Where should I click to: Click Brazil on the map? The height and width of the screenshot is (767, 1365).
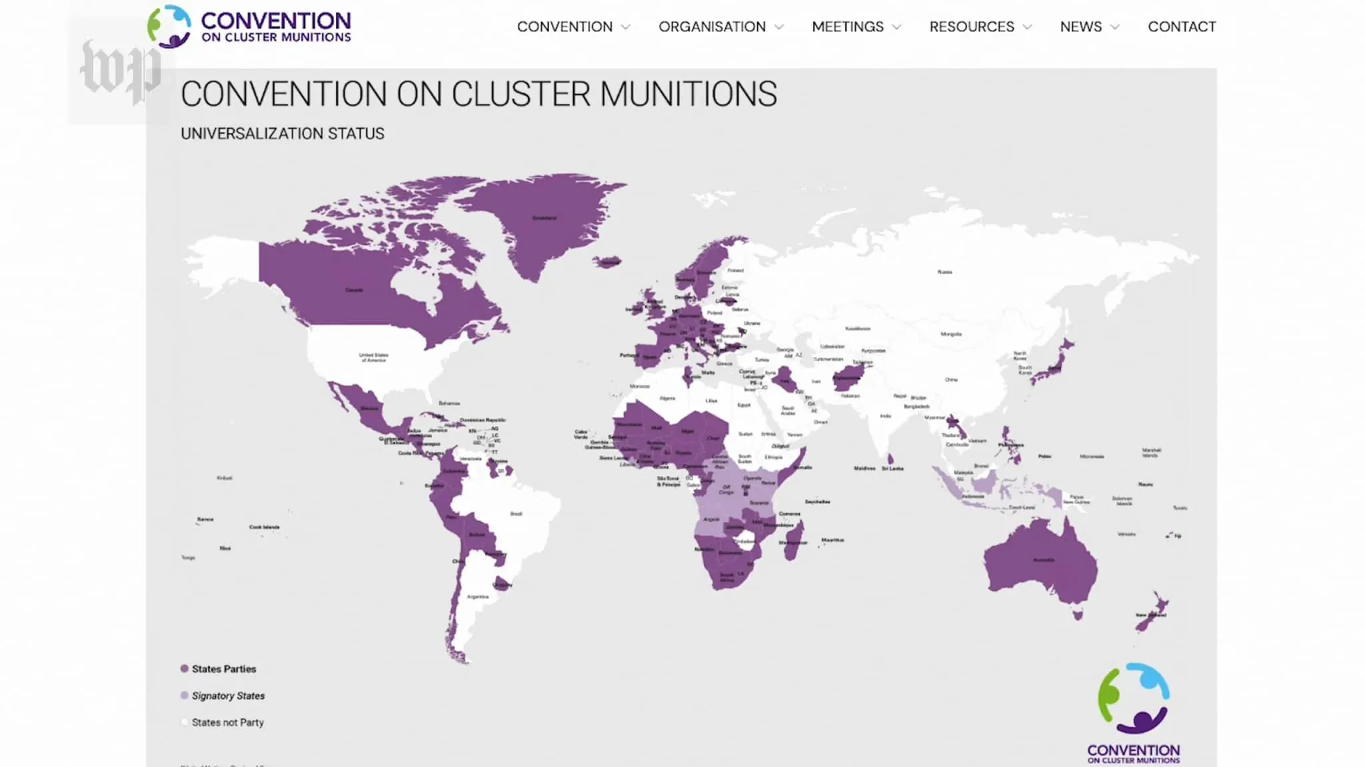click(x=516, y=513)
